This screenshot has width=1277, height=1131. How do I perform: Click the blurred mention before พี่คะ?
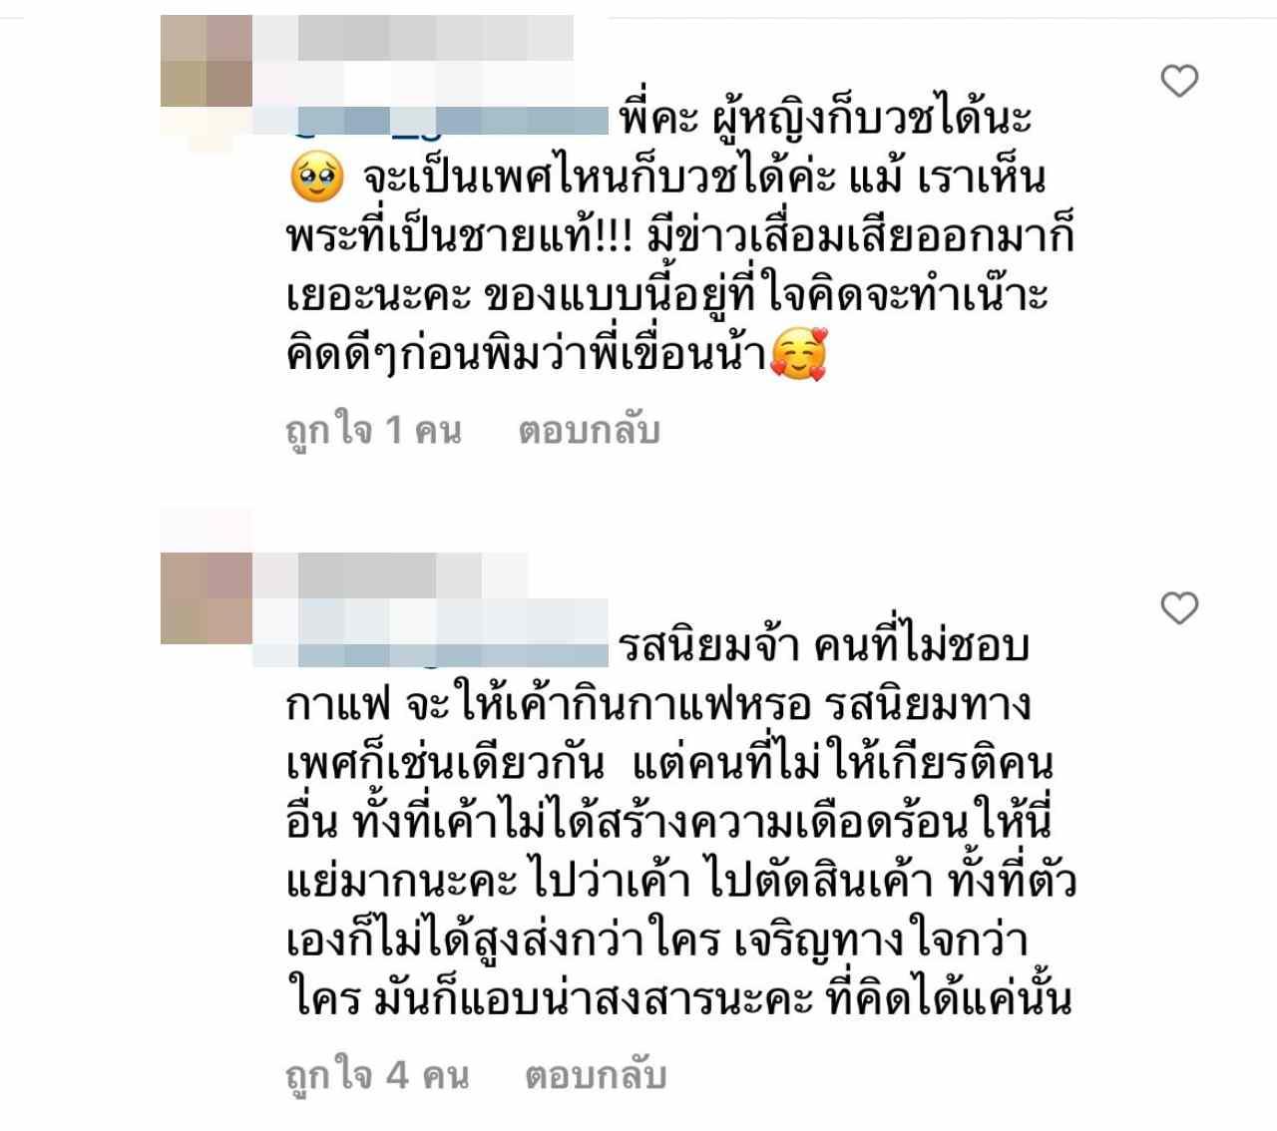(431, 121)
